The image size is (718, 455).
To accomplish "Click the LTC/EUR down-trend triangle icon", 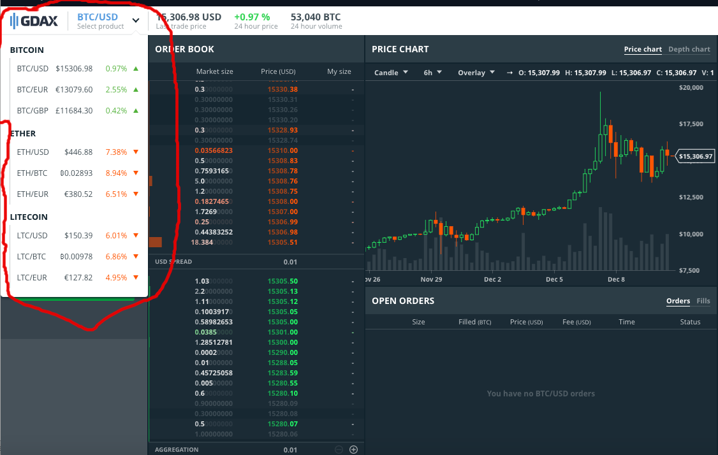I will pyautogui.click(x=136, y=277).
